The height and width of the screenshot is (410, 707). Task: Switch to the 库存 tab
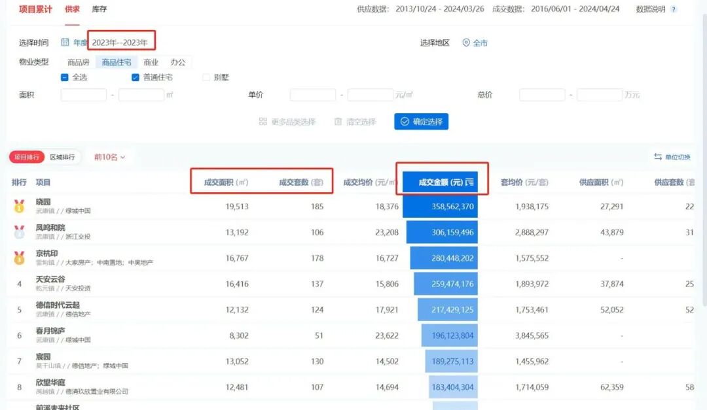[x=100, y=9]
